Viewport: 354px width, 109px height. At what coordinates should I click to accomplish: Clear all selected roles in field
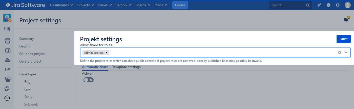[340, 52]
